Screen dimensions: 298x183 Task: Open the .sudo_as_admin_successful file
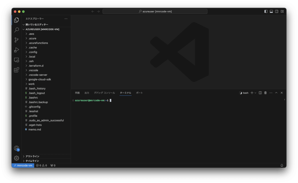46,121
